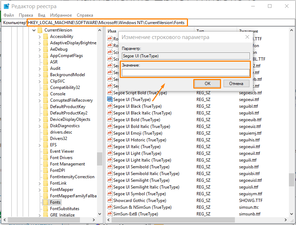
Task: Select the Drivers32 folder icon
Action: point(45,139)
